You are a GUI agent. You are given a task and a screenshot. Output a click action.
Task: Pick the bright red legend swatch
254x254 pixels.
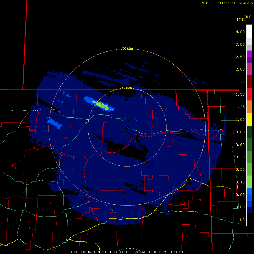point(249,95)
